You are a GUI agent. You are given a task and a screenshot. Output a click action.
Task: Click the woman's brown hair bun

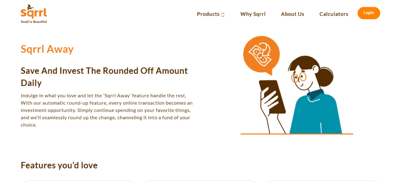point(325,77)
